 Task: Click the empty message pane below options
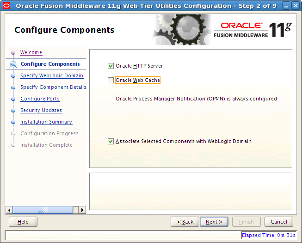click(x=191, y=191)
